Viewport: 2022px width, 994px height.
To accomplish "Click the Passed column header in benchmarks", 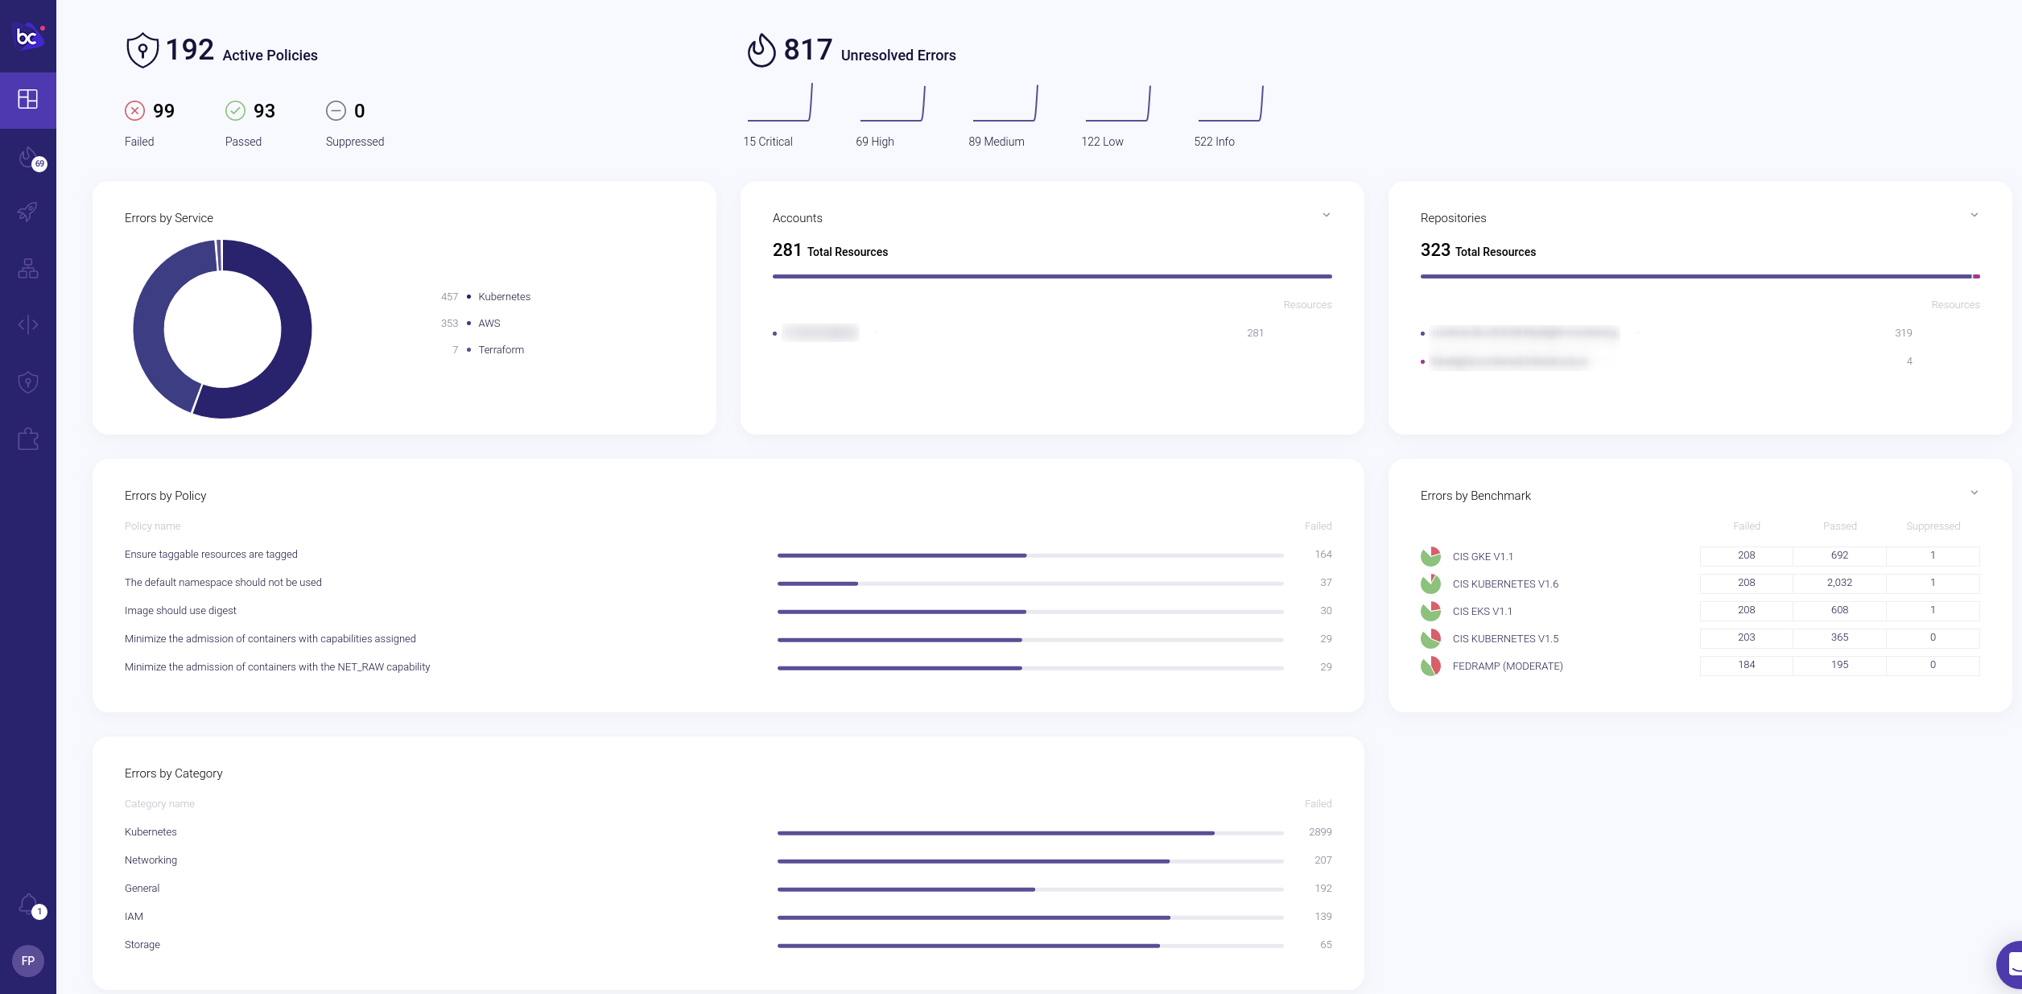I will [1839, 526].
